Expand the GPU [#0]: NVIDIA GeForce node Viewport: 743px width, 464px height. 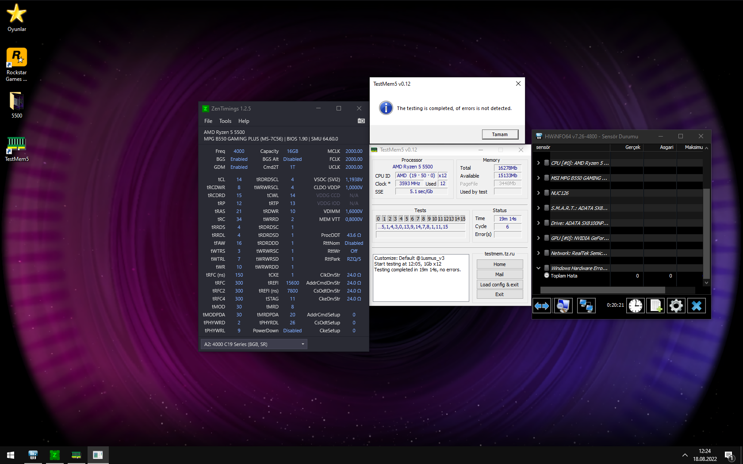coord(538,238)
